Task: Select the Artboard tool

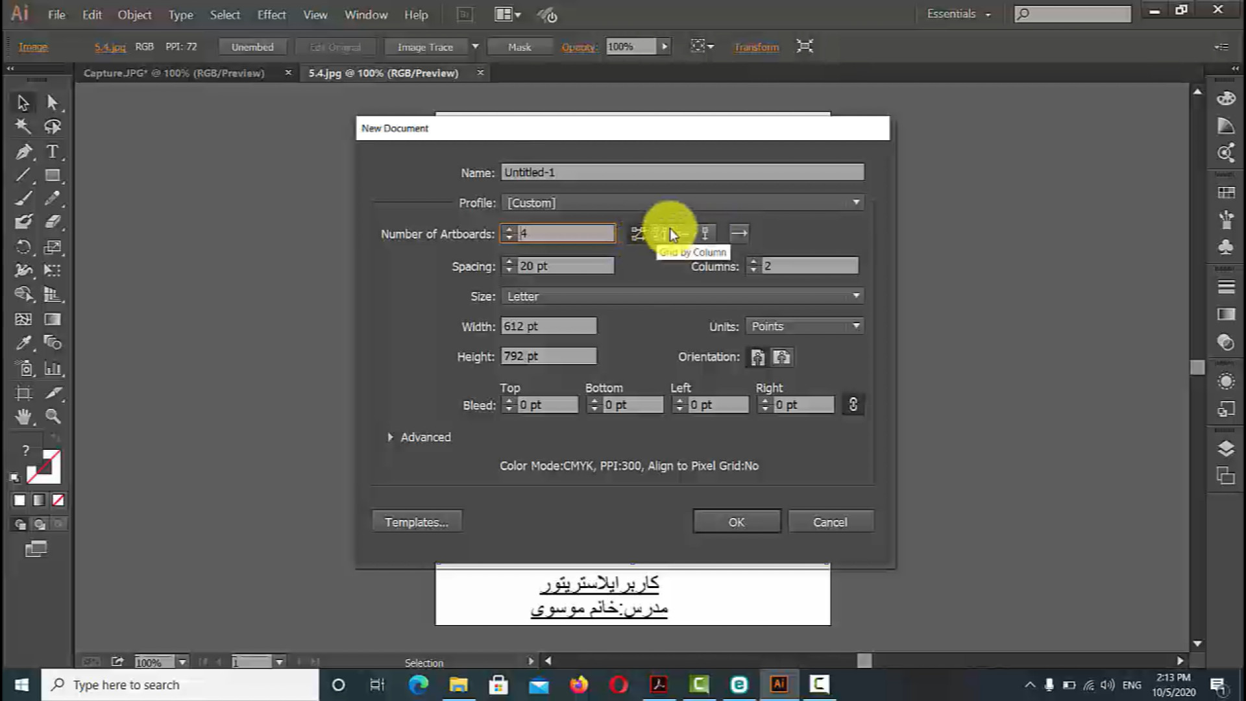Action: (23, 393)
